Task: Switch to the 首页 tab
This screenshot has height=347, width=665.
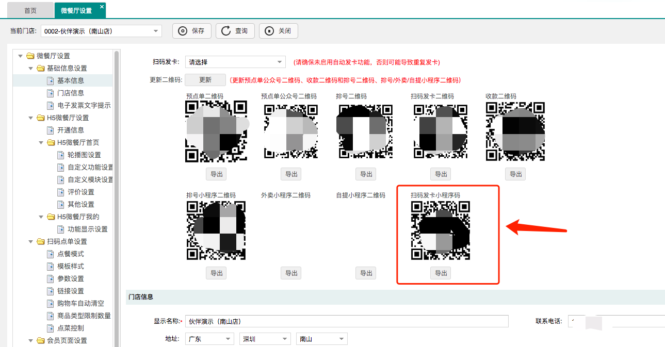Action: [30, 10]
